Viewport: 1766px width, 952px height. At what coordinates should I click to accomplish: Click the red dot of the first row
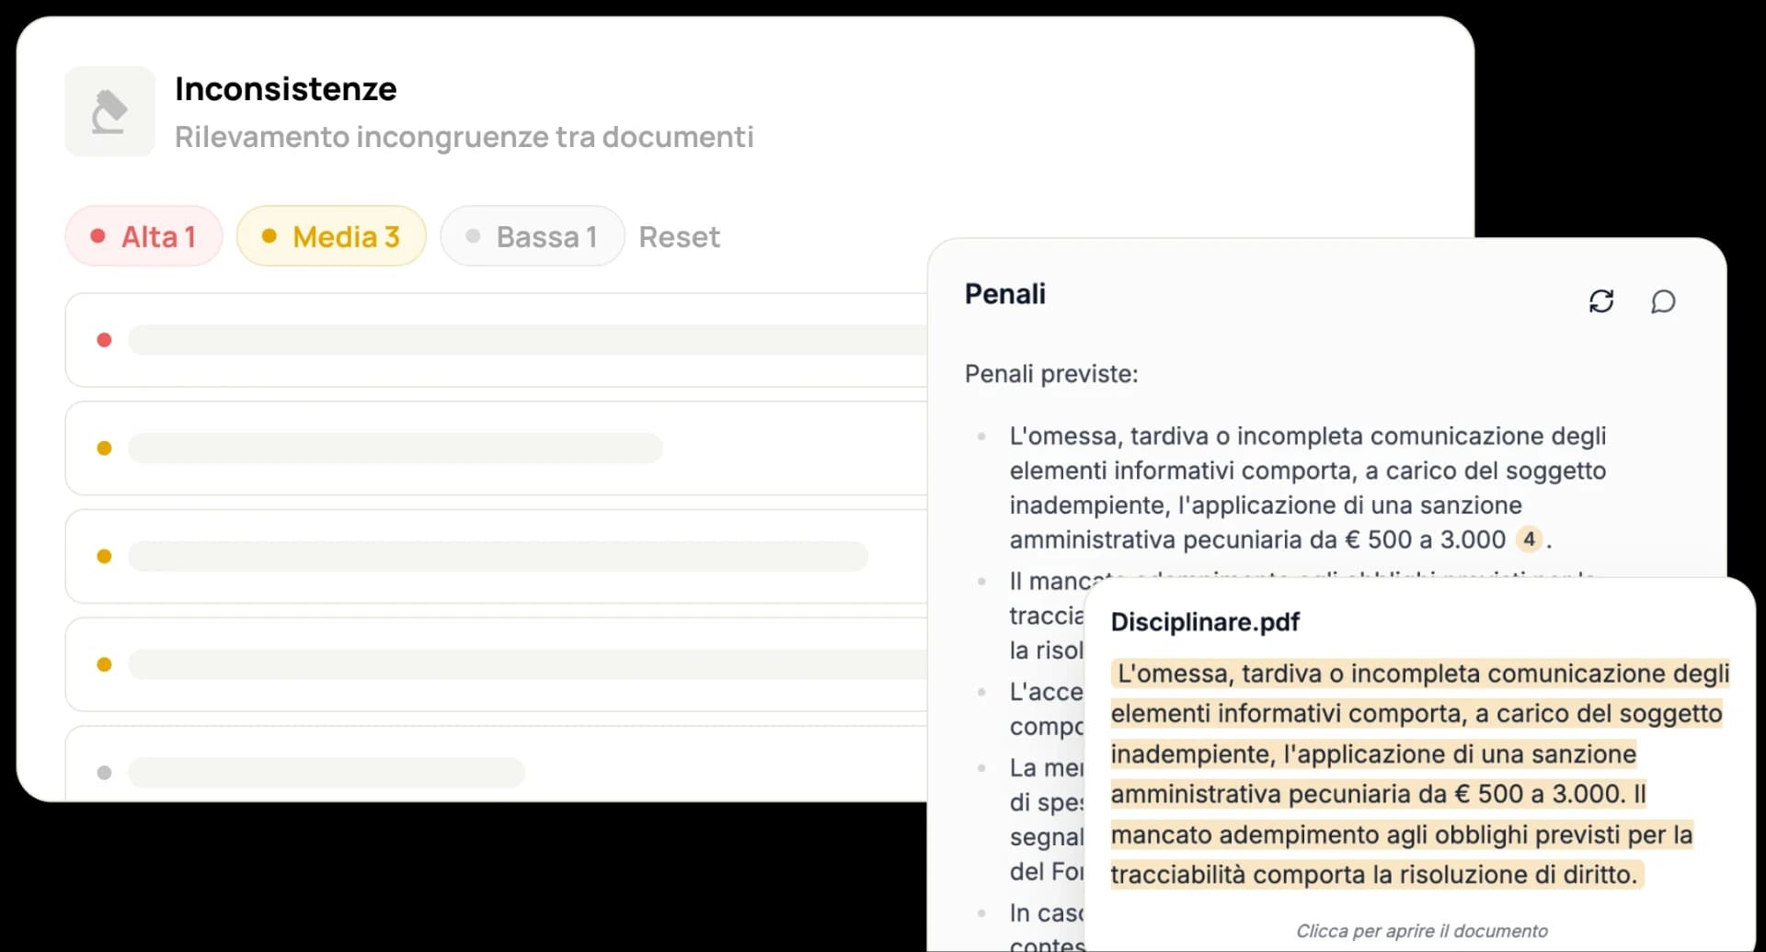tap(104, 340)
